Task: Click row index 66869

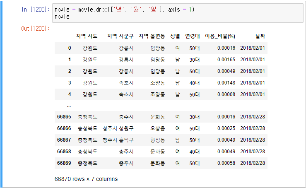Action: click(64, 163)
